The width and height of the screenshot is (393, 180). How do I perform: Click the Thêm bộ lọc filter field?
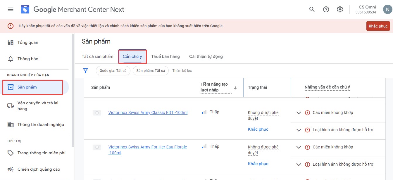[x=182, y=71]
